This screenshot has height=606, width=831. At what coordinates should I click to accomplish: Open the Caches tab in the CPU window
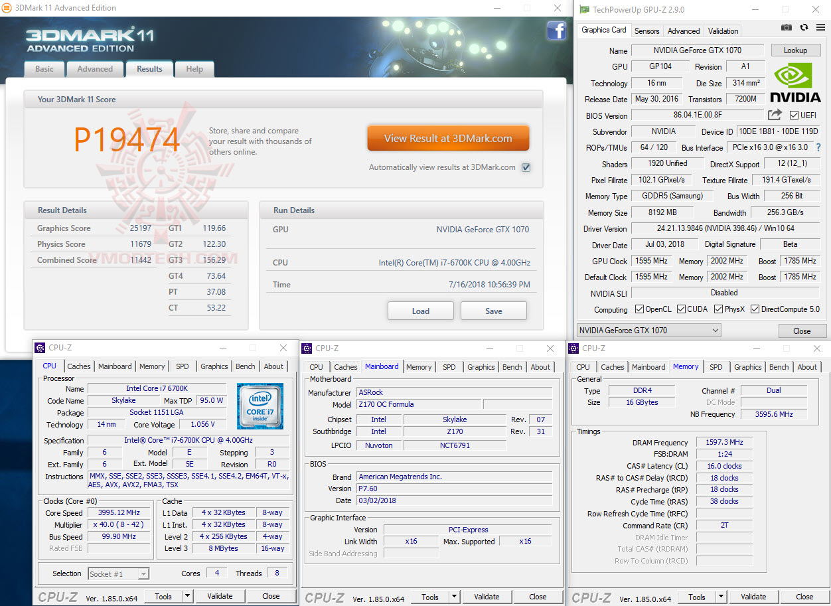click(x=79, y=366)
